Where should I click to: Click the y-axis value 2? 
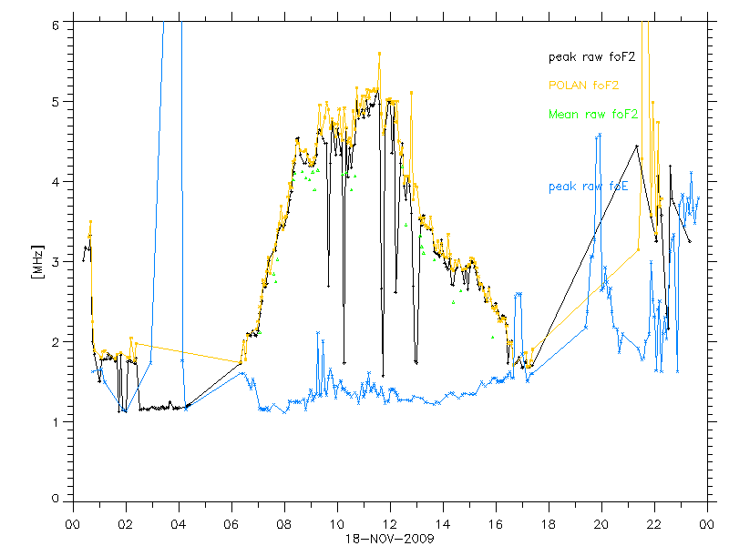56,342
